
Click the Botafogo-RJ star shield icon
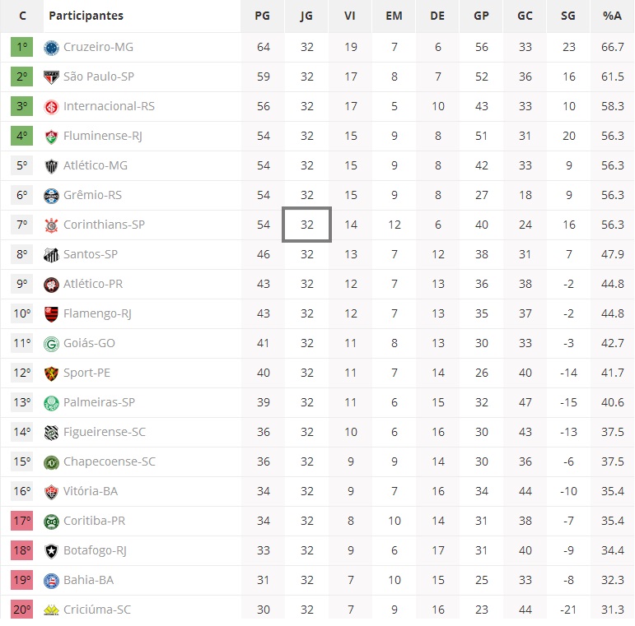[x=51, y=551]
